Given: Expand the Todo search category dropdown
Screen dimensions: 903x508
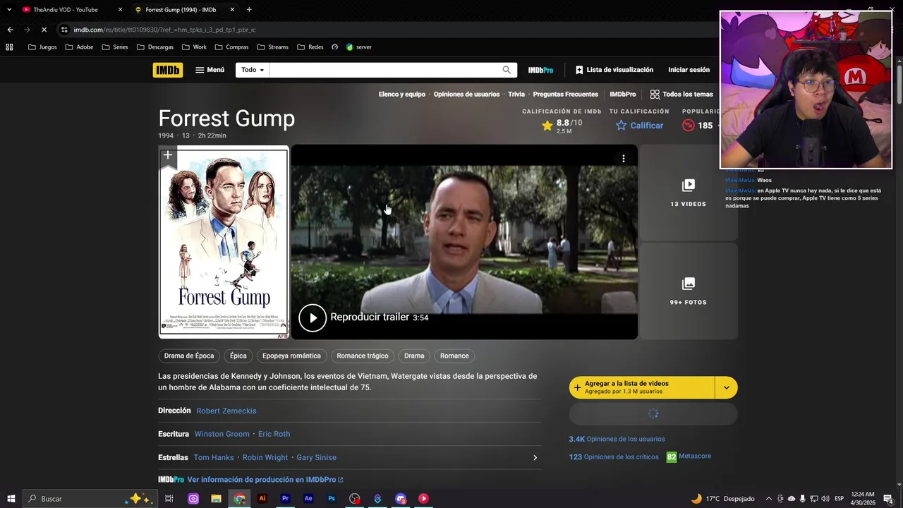Looking at the screenshot, I should [253, 70].
